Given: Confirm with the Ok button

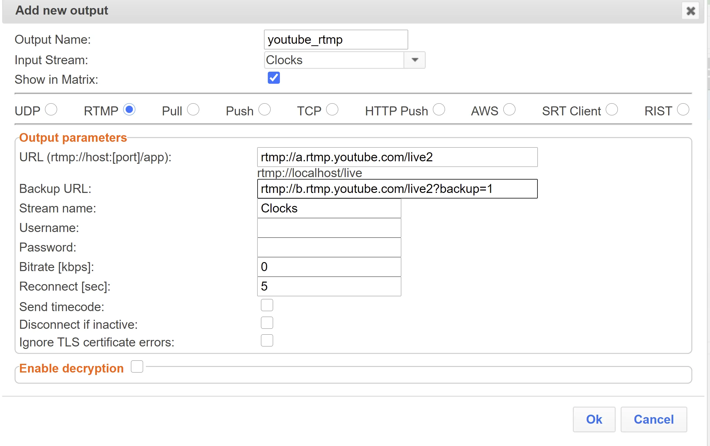Looking at the screenshot, I should [594, 419].
